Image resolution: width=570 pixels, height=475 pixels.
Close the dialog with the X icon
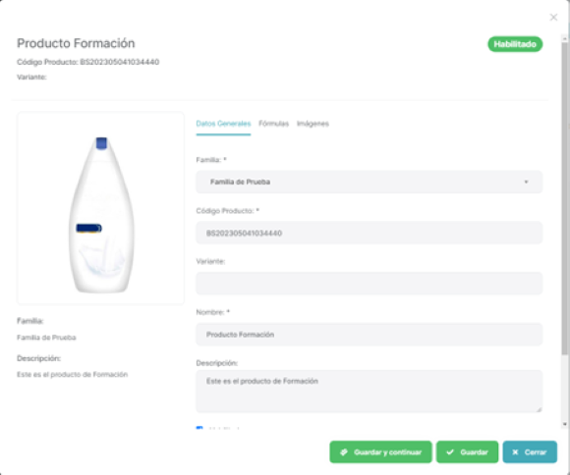pyautogui.click(x=553, y=17)
